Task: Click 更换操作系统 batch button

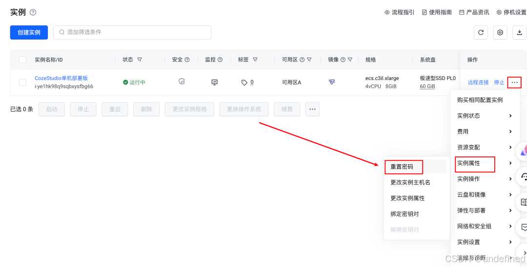Action: pos(244,109)
